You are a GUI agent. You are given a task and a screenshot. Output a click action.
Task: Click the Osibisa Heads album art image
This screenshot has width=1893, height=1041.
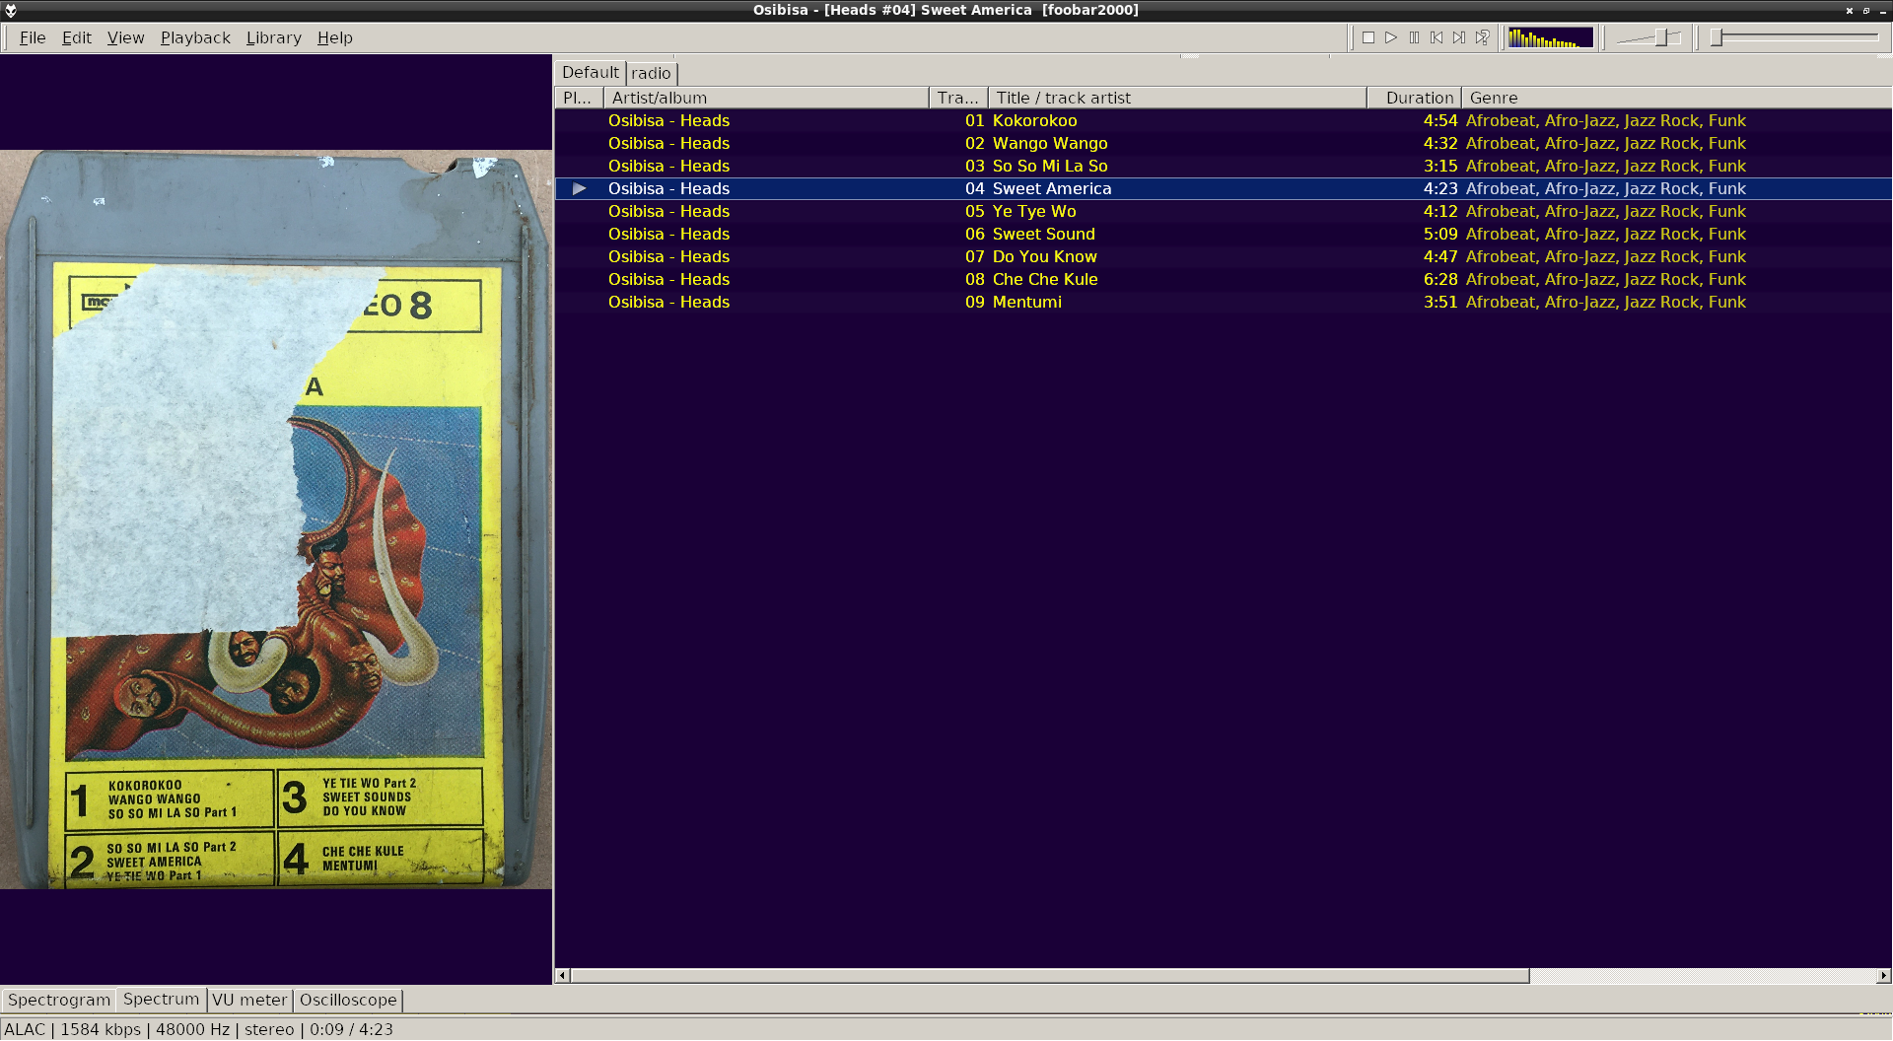point(276,520)
